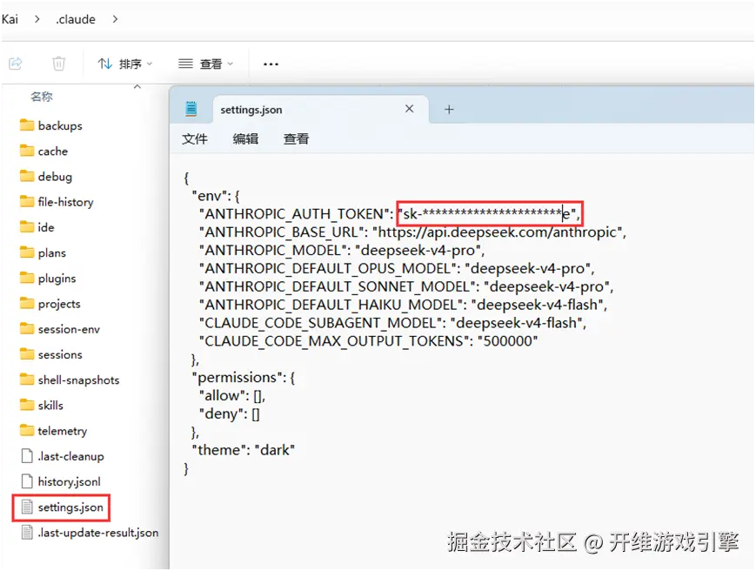Select the debug folder
Image resolution: width=756 pixels, height=571 pixels.
[x=46, y=177]
